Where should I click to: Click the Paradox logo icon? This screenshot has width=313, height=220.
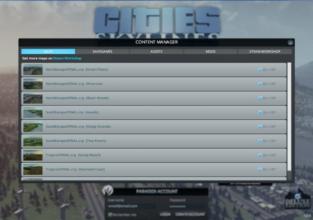pyautogui.click(x=108, y=190)
